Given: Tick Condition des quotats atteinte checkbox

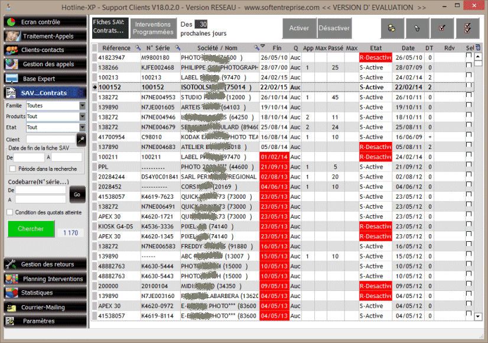Looking at the screenshot, I should pos(9,212).
